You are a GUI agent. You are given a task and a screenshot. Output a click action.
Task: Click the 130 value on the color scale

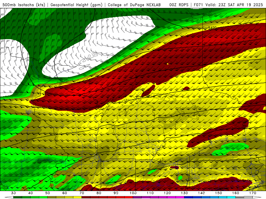click(185, 193)
